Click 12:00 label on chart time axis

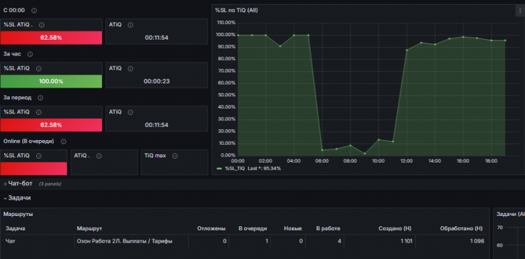407,161
